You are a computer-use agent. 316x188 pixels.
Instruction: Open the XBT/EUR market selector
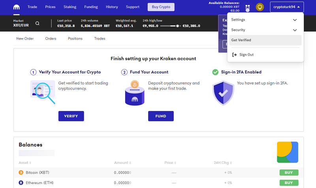(x=21, y=23)
